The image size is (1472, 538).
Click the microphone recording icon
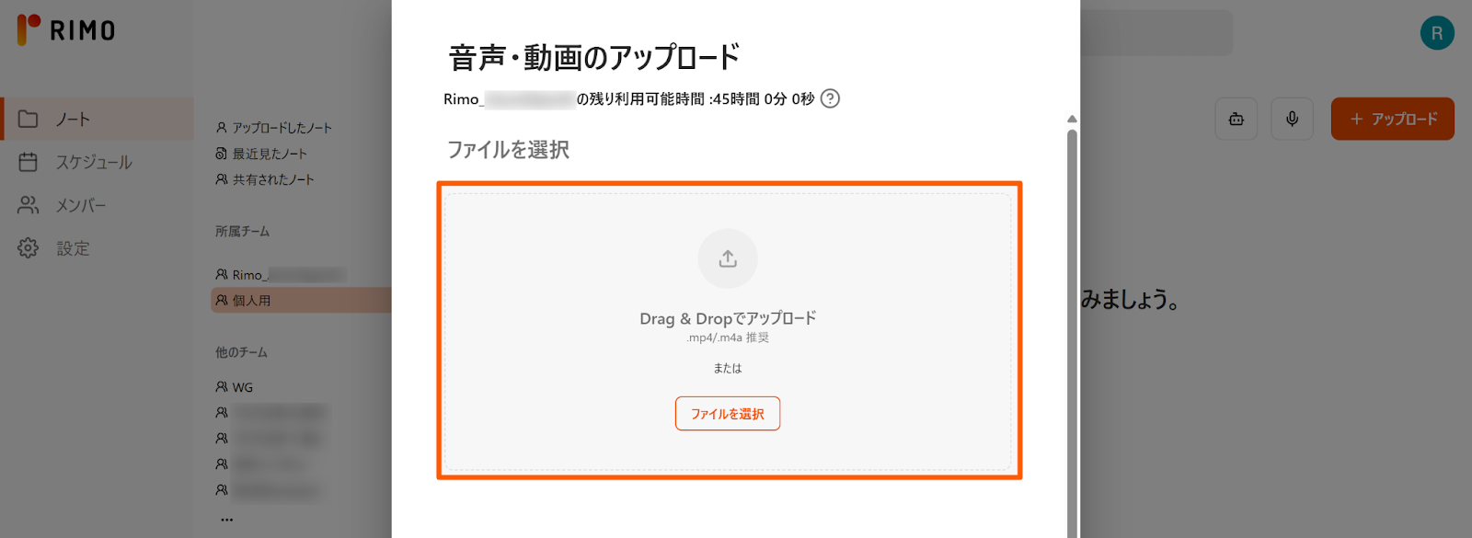[1292, 119]
